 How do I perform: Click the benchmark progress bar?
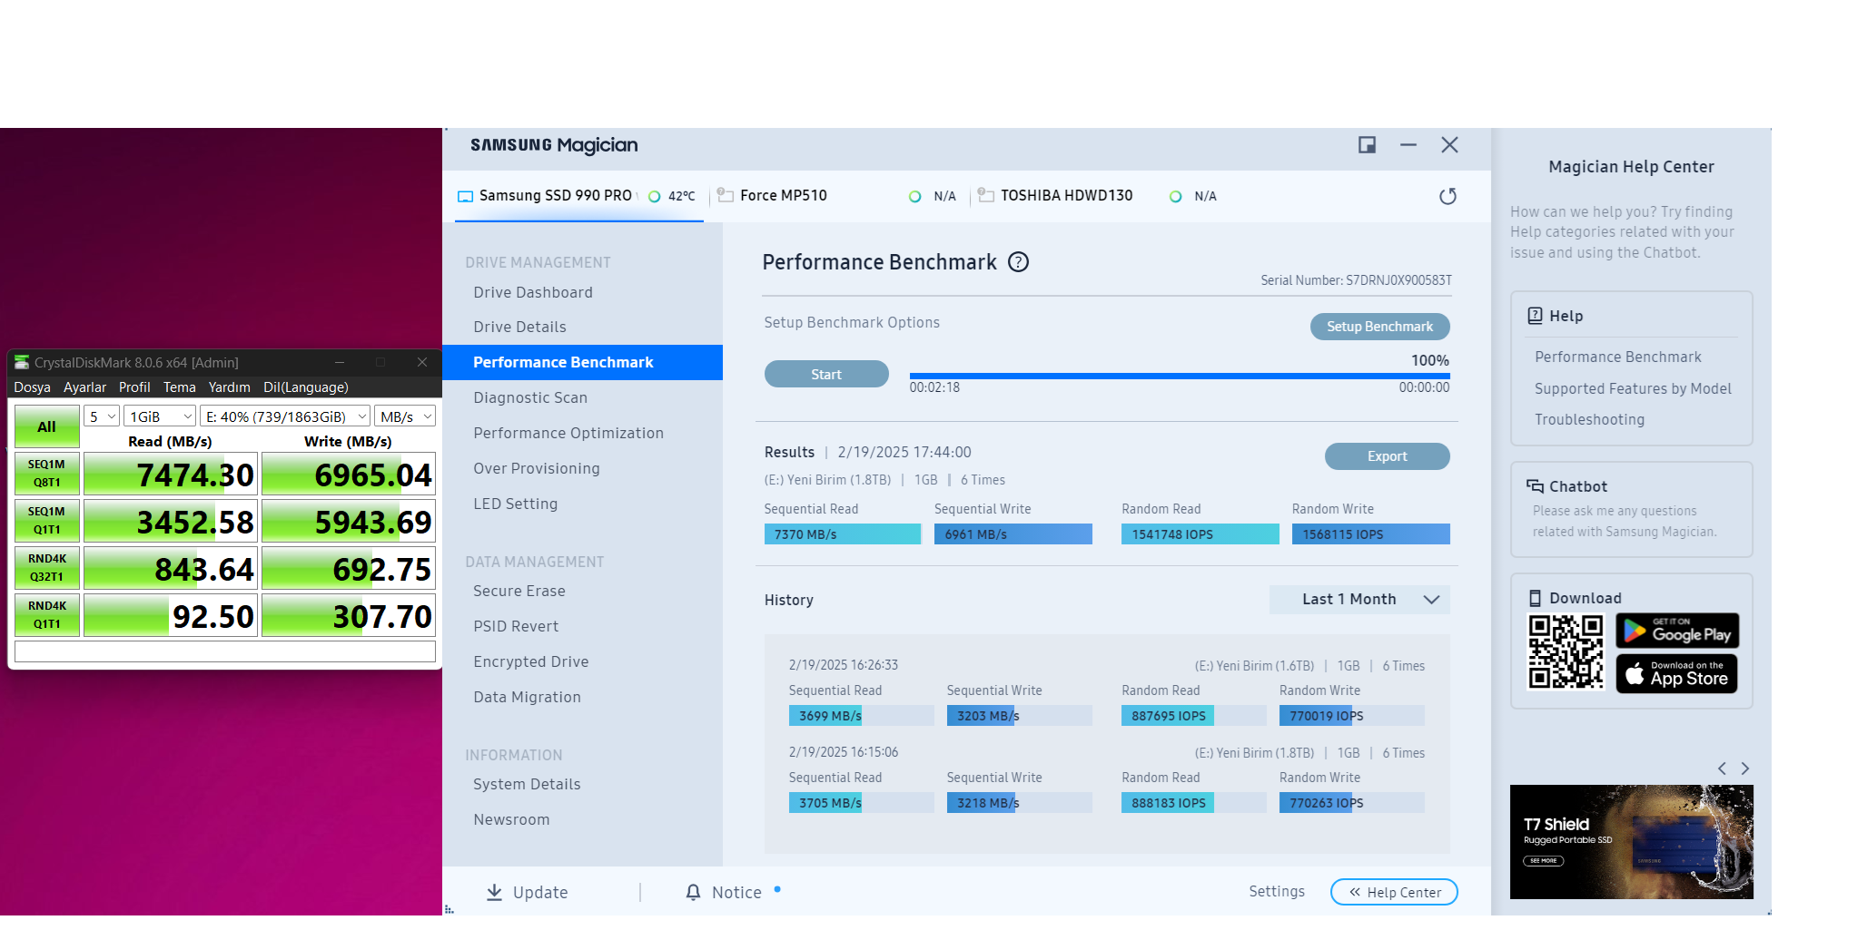click(1179, 376)
